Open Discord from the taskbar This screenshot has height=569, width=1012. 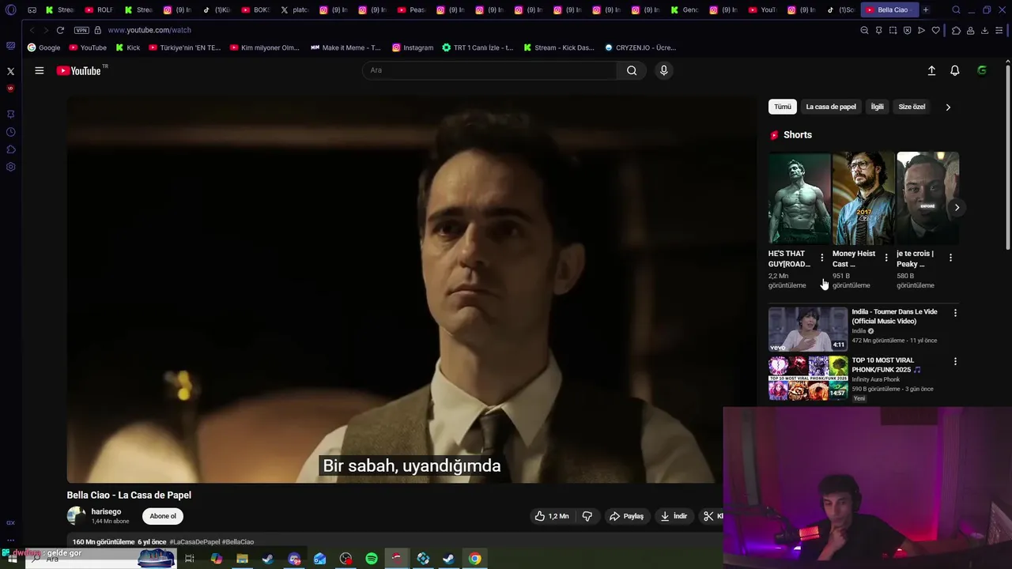tap(294, 559)
